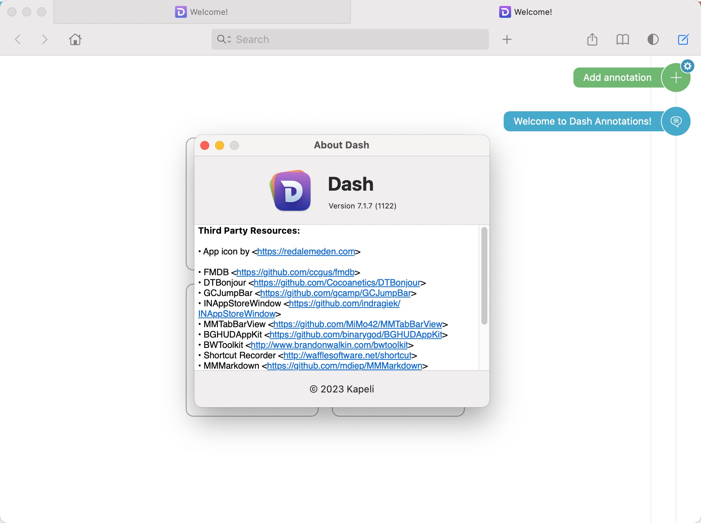Open a new tab with plus
Image resolution: width=701 pixels, height=523 pixels.
pos(507,39)
